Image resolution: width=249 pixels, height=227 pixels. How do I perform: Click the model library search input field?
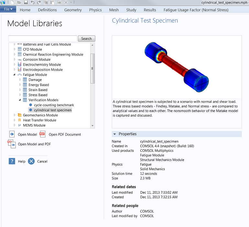[43, 38]
